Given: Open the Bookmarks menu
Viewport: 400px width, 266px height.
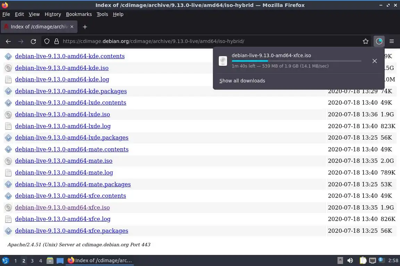Looking at the screenshot, I should pos(79,14).
